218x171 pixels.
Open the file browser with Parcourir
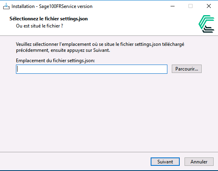pyautogui.click(x=187, y=69)
